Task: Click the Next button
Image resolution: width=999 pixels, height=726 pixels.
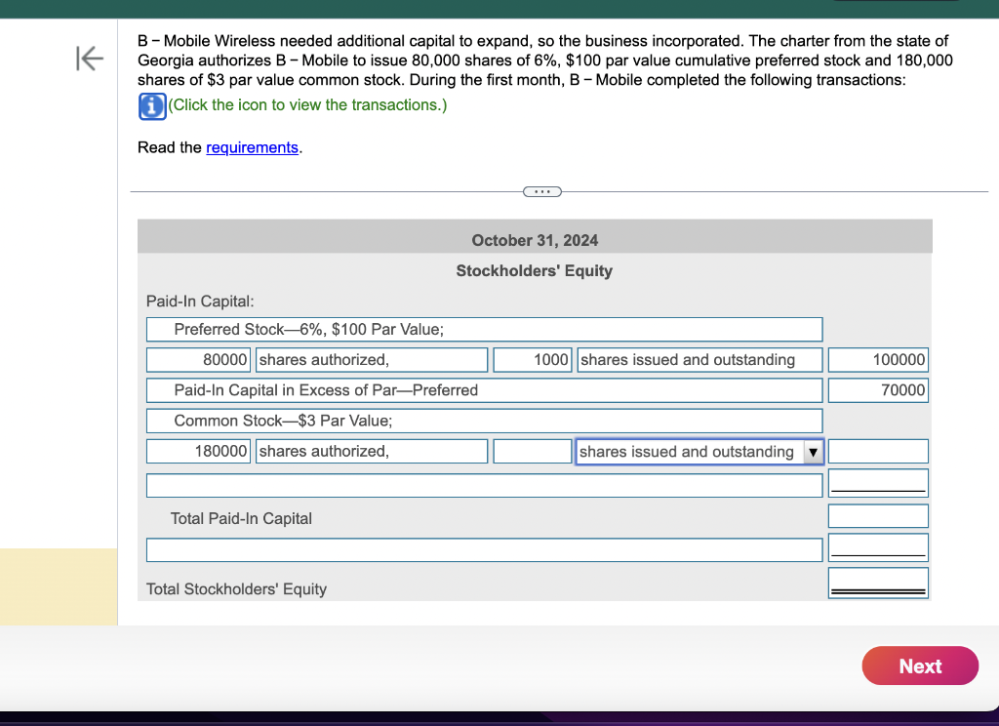Action: 920,666
